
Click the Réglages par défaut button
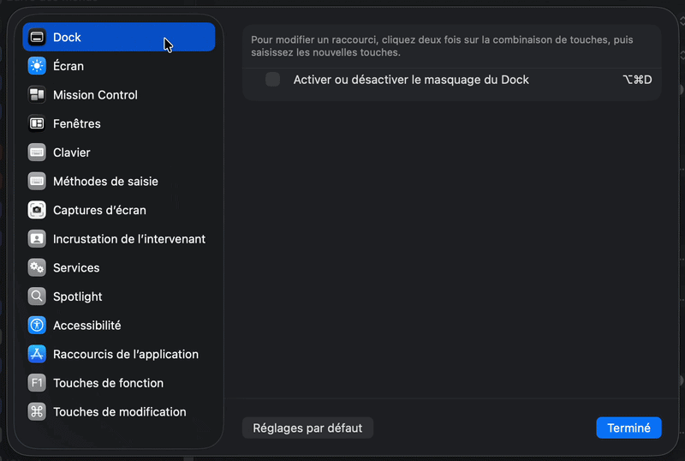tap(307, 428)
